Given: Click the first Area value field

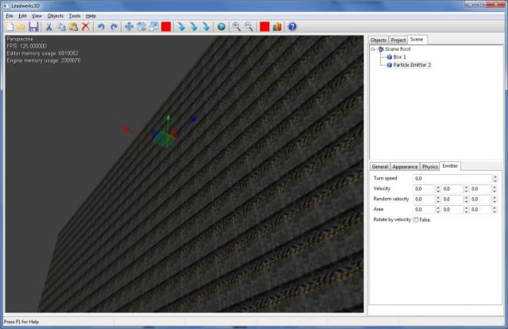Looking at the screenshot, I should [x=422, y=209].
